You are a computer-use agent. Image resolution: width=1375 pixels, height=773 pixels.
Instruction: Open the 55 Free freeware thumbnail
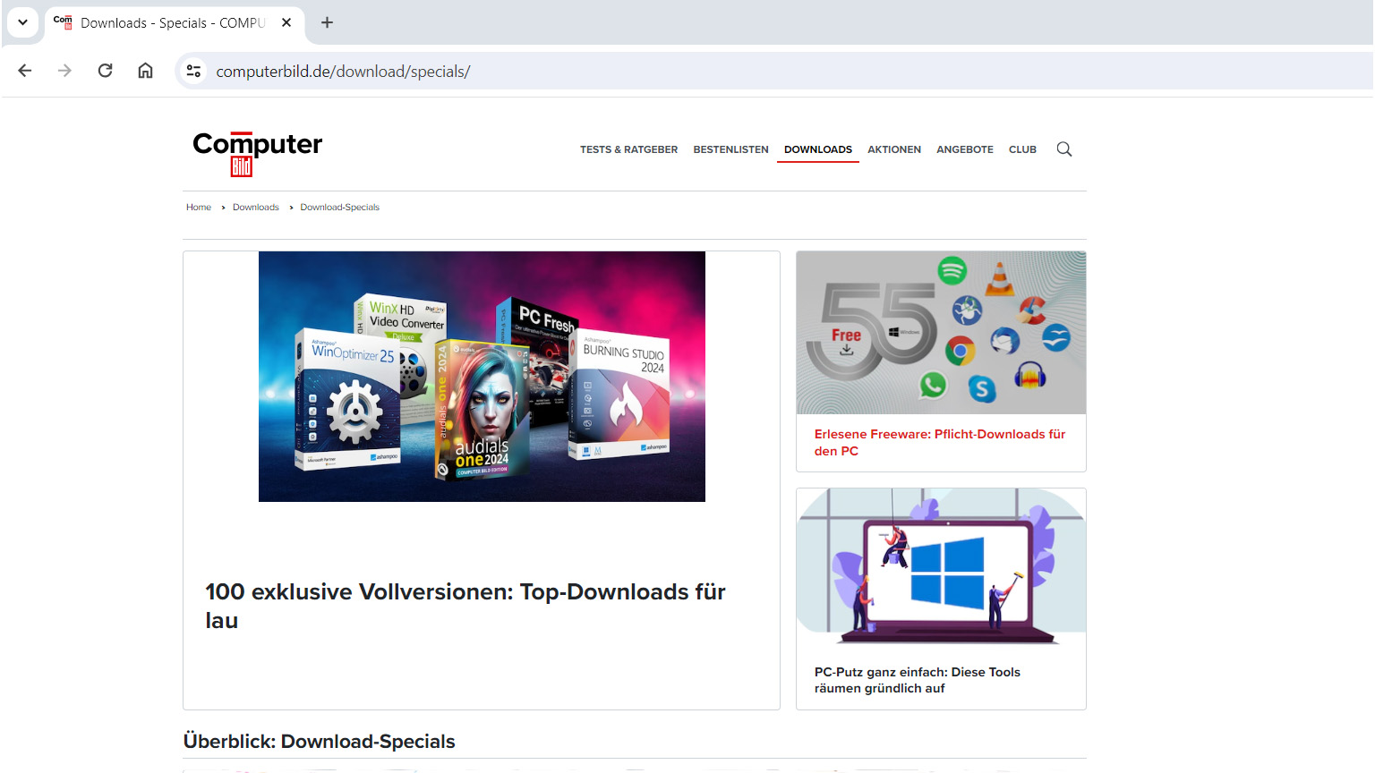coord(941,333)
